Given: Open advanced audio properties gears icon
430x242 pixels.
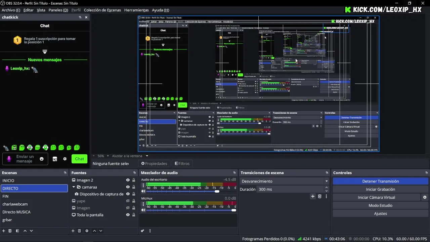Looking at the screenshot, I should 142,231.
